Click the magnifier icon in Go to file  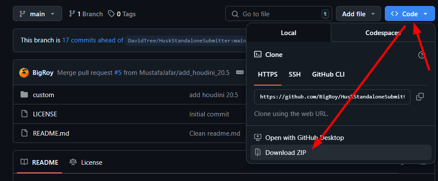(x=235, y=14)
